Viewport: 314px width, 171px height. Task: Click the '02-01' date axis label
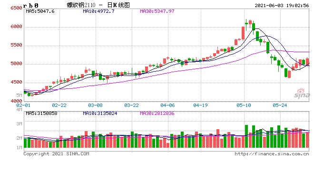[23, 105]
